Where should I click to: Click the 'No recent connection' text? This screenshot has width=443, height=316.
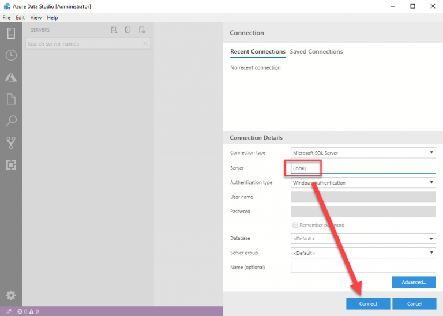[256, 68]
